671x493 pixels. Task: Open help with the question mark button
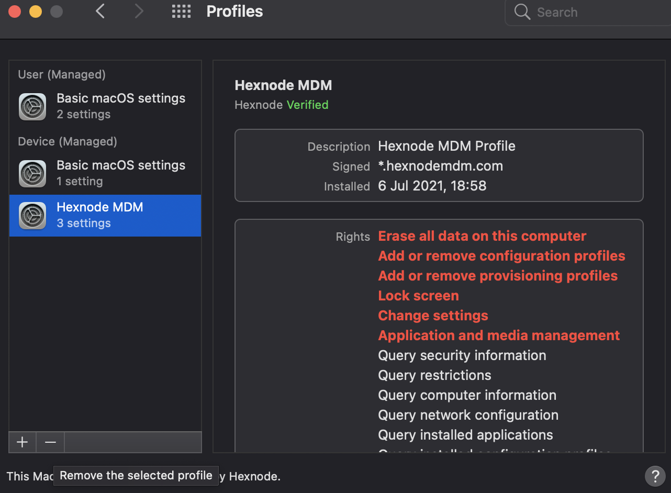655,476
